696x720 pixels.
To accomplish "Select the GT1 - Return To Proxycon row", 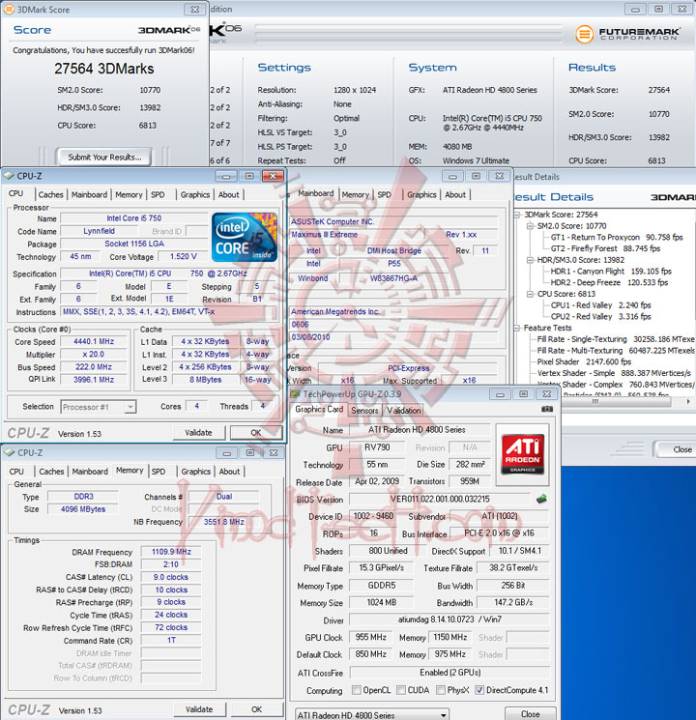I will [617, 238].
